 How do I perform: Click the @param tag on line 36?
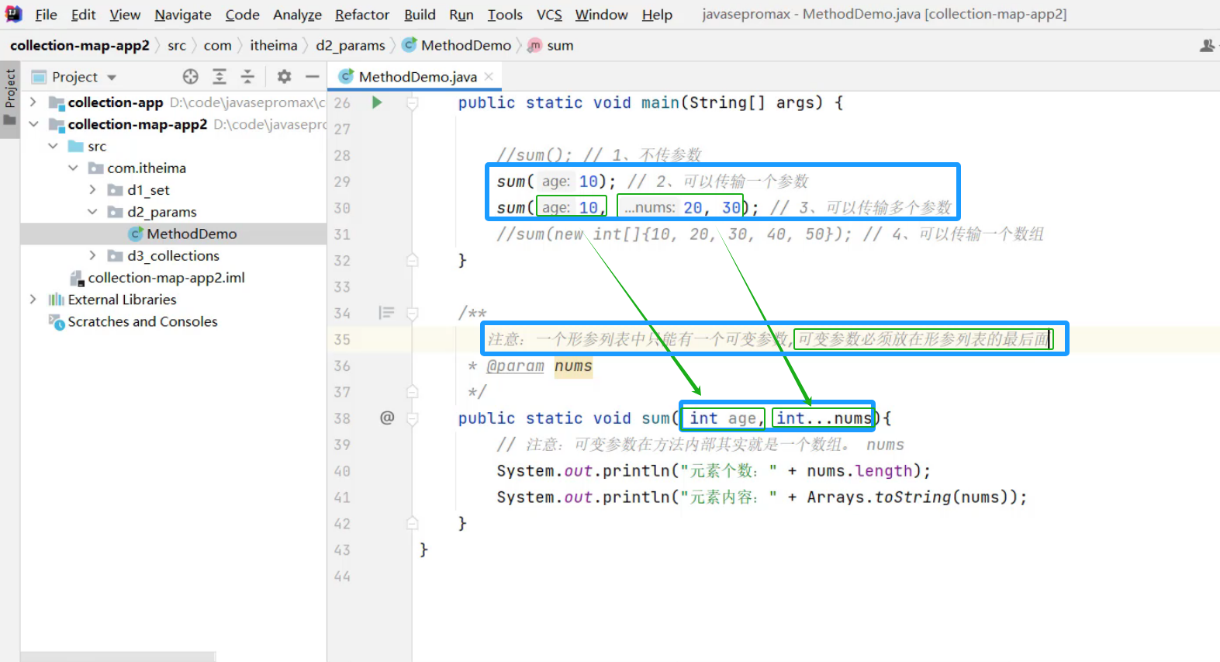coord(515,366)
